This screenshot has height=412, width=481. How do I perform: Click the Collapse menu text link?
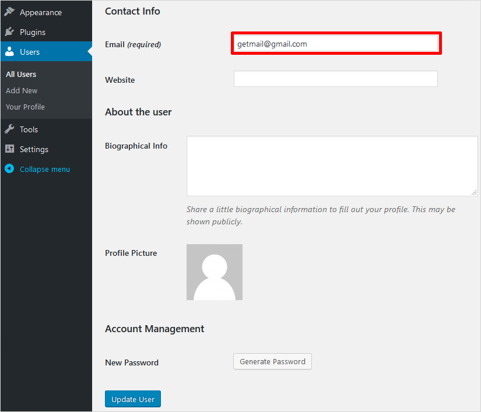[x=45, y=169]
